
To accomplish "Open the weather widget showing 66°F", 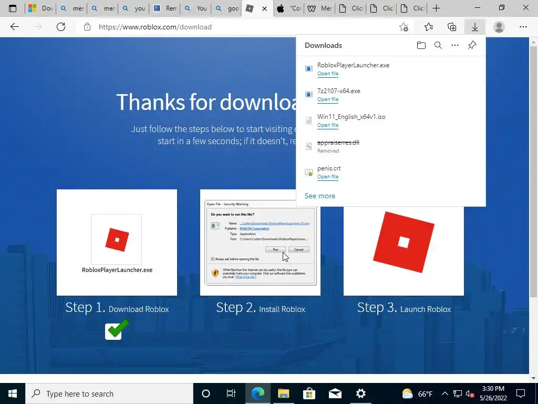I will click(x=418, y=393).
